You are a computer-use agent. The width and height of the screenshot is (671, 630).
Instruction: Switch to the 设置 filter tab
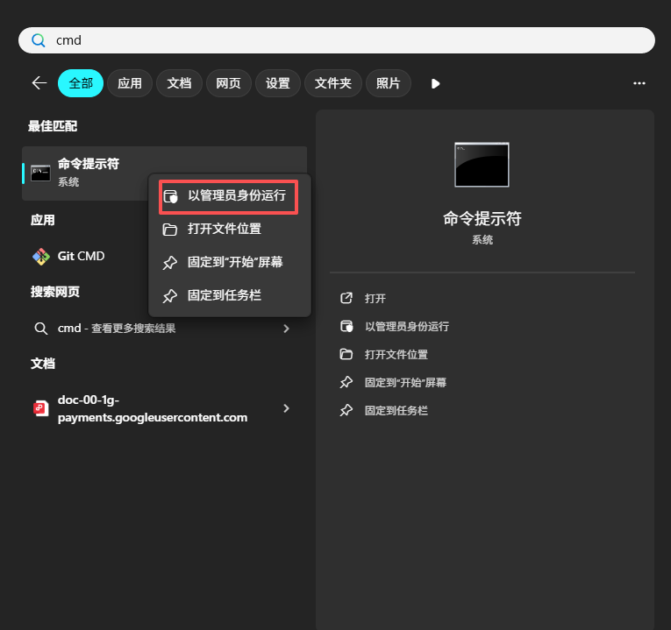pos(278,83)
